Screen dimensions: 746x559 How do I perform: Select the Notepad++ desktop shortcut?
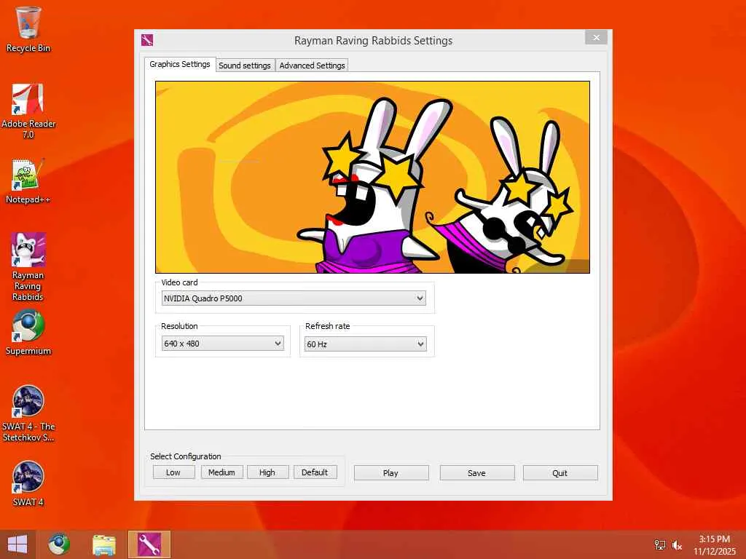28,181
